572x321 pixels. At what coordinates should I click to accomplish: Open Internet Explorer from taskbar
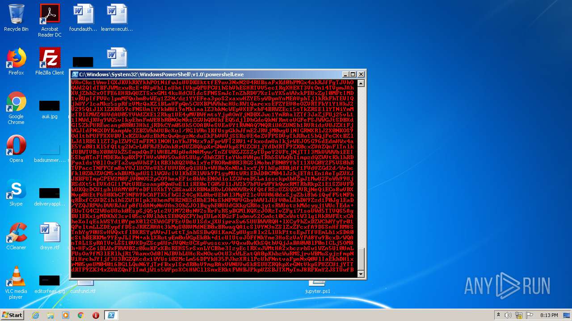click(36, 315)
